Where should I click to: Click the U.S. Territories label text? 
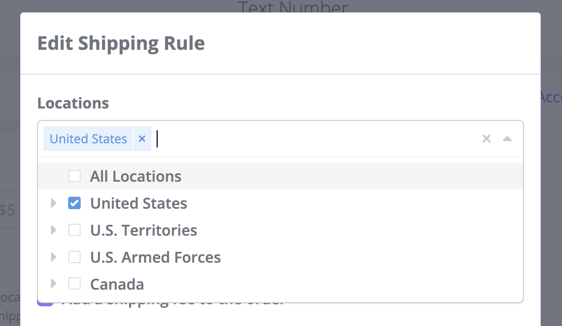pos(144,230)
